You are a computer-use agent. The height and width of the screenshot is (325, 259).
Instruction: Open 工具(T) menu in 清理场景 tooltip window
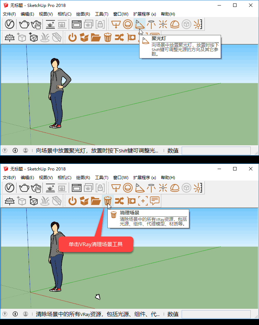pyautogui.click(x=102, y=177)
